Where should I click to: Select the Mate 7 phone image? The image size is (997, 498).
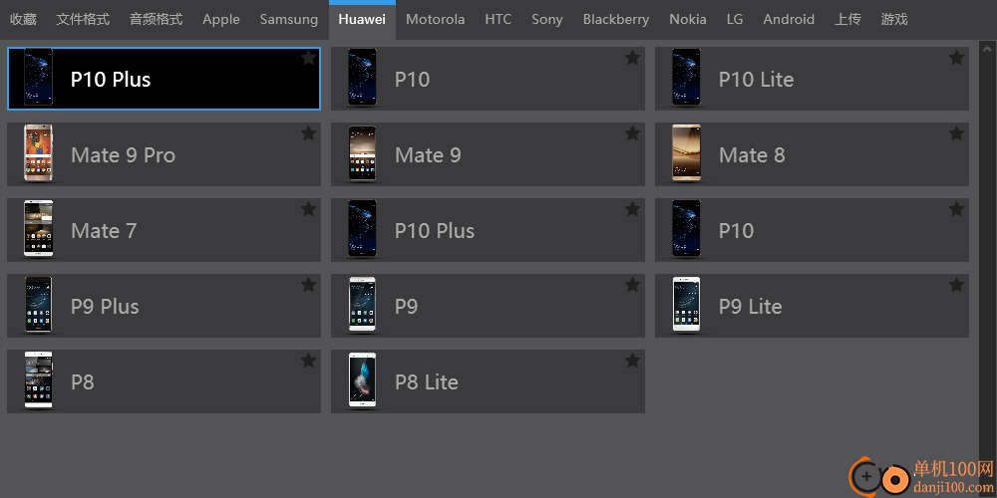pos(38,229)
